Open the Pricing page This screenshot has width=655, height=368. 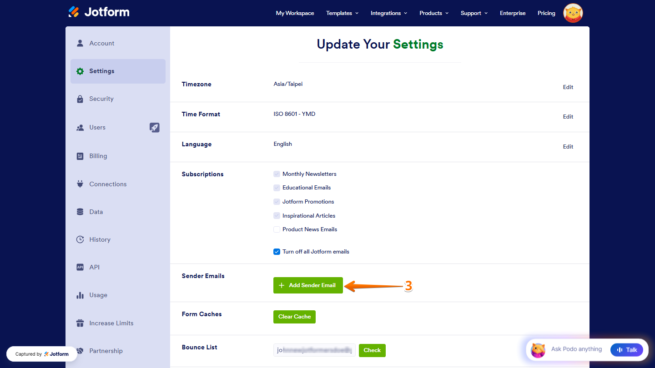546,13
